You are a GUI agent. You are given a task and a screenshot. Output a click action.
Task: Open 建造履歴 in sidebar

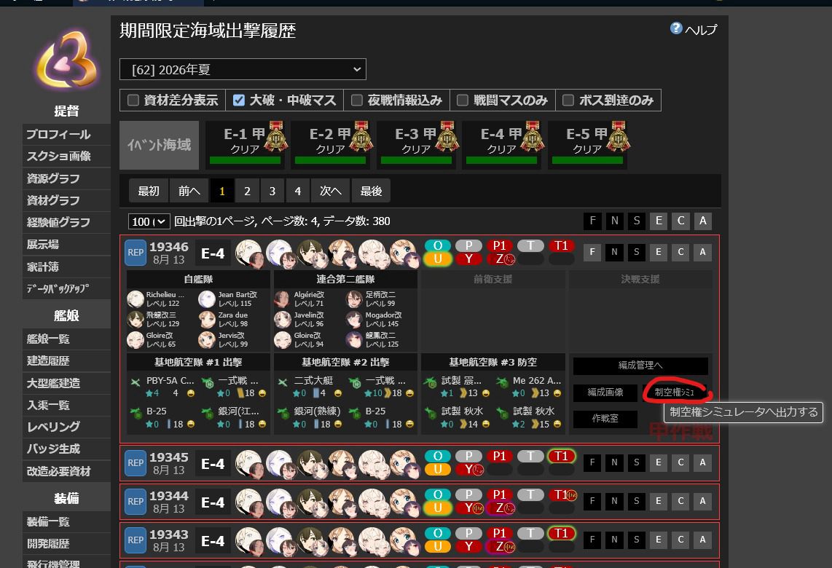click(66, 360)
